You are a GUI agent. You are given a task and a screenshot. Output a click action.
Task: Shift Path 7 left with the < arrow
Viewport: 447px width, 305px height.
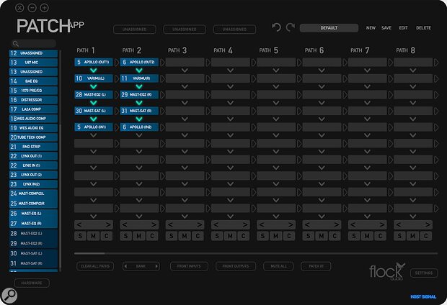pos(353,224)
